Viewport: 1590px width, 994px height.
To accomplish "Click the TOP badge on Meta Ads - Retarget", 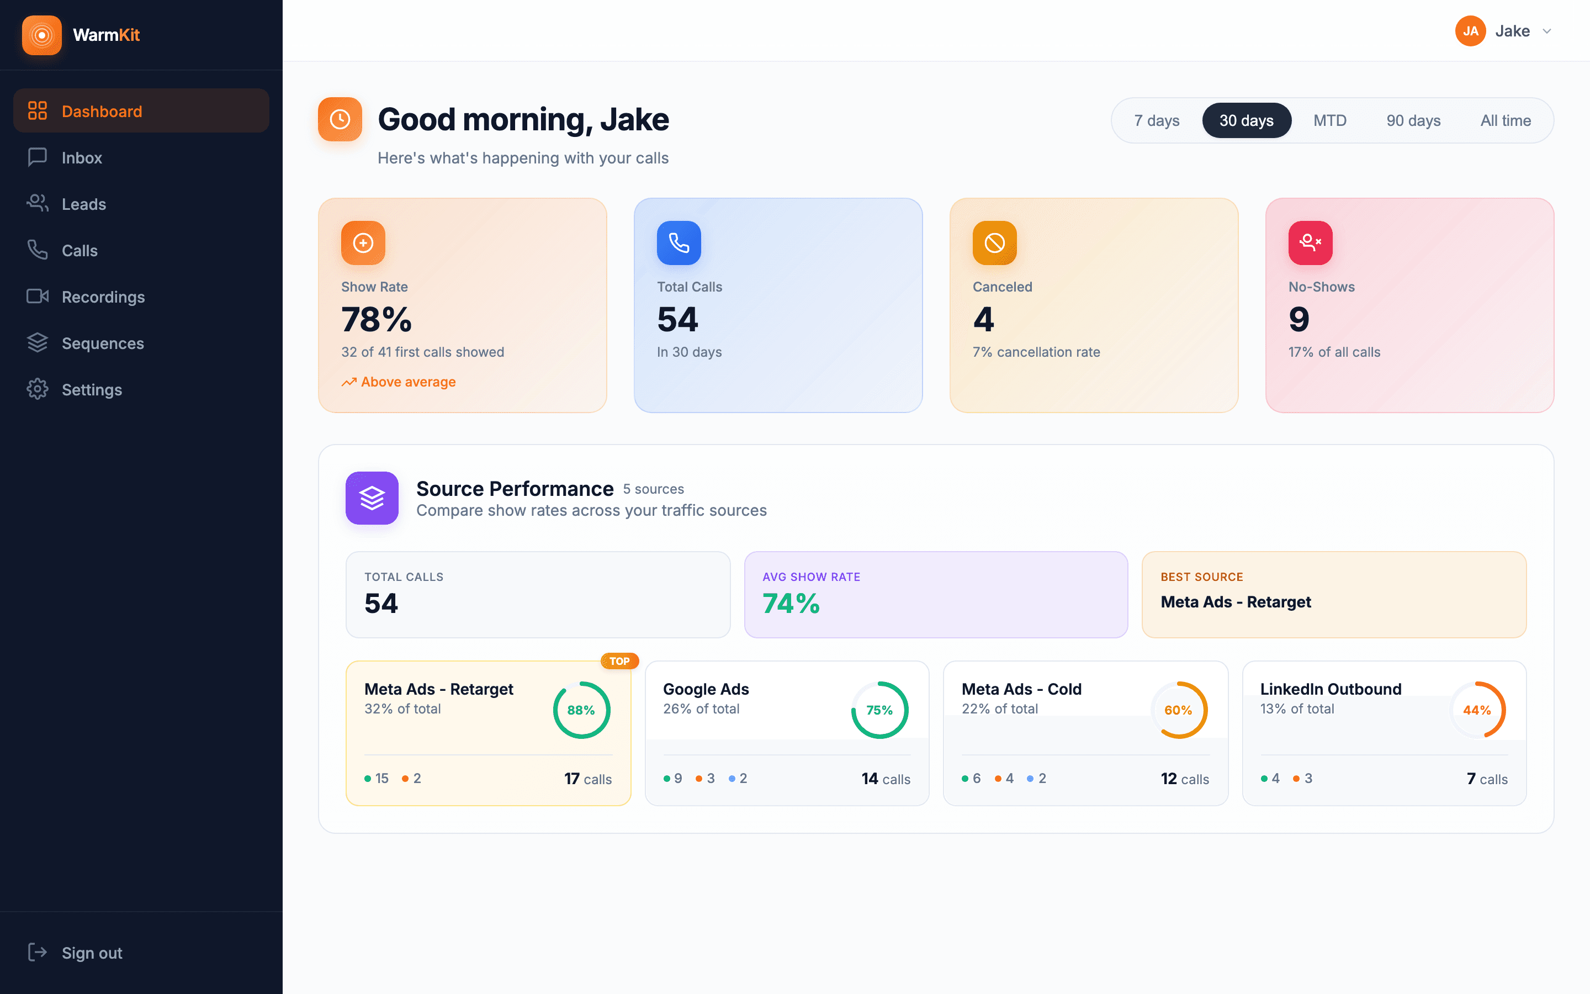I will [x=619, y=660].
